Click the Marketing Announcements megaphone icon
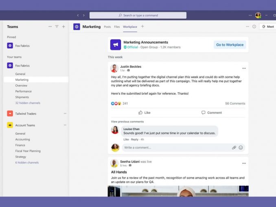Image resolution: width=276 pixels, height=207 pixels. point(116,45)
